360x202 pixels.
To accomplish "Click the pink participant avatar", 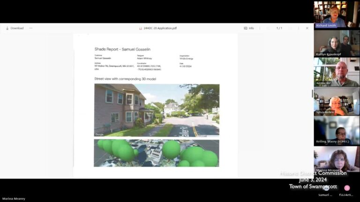I will pos(347,188).
